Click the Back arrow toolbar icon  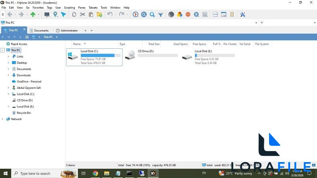[x=10, y=14]
